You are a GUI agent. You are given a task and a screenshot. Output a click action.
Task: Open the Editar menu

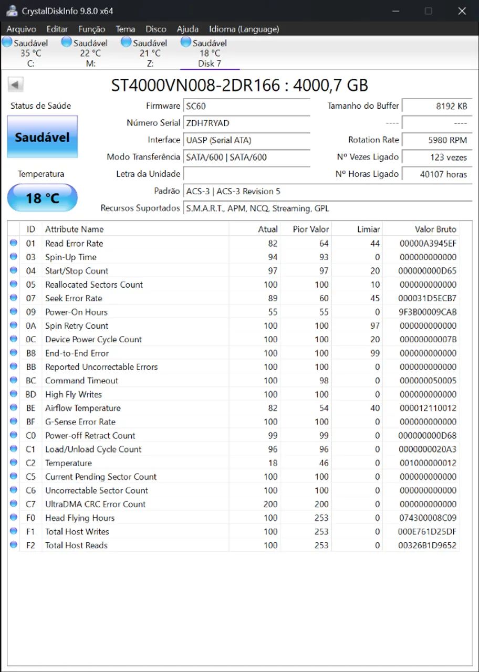click(57, 29)
